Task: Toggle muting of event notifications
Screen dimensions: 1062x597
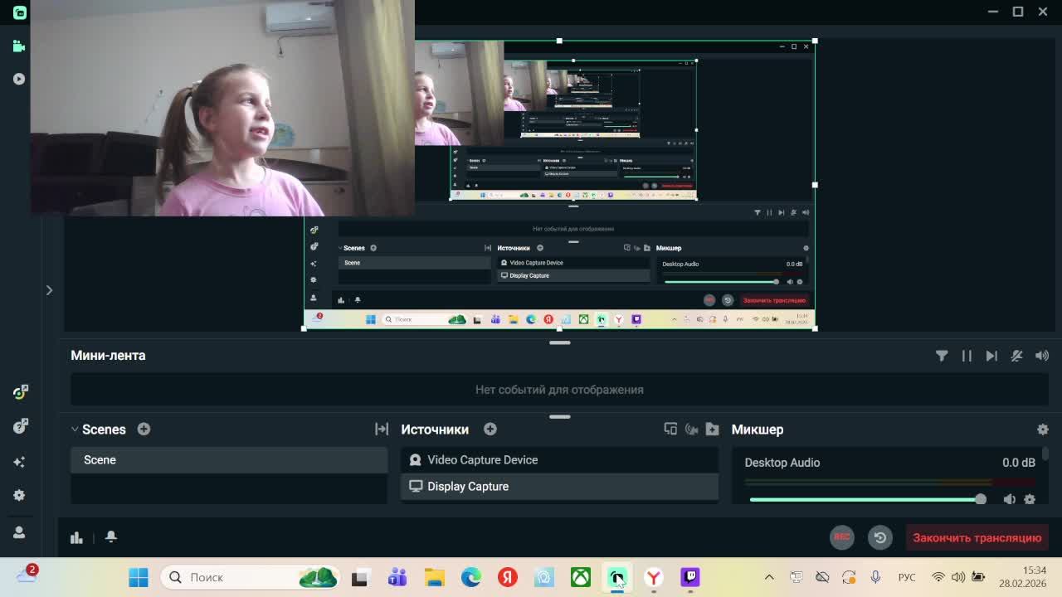Action: (x=1016, y=356)
